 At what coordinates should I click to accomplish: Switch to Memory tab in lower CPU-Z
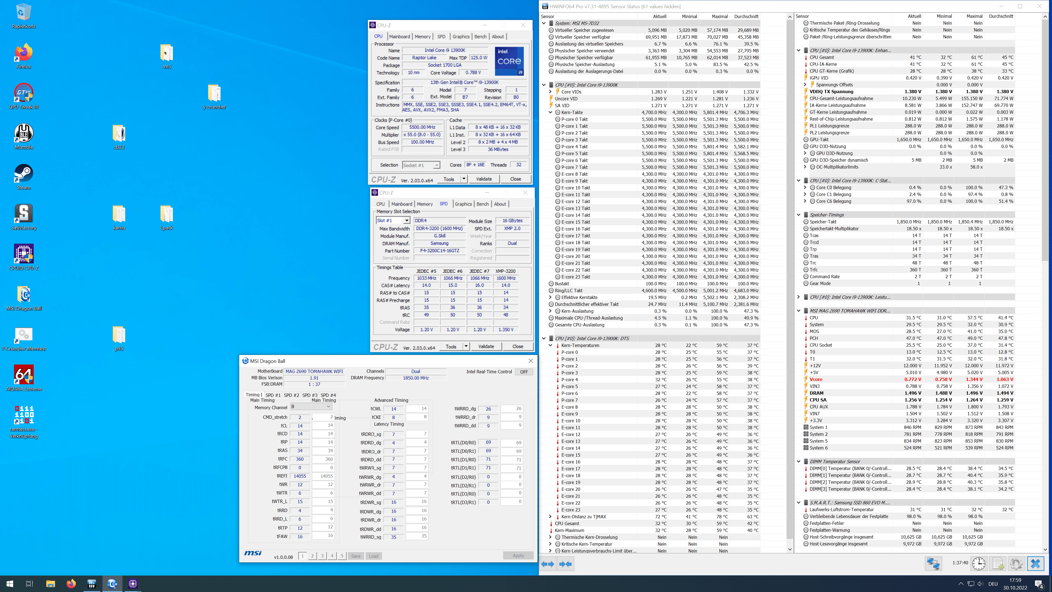(425, 204)
